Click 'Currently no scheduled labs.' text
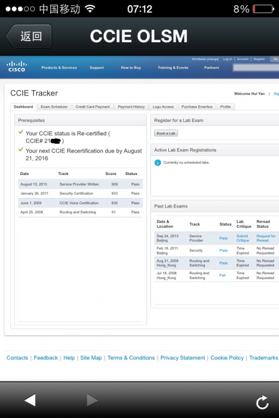 [x=187, y=162]
